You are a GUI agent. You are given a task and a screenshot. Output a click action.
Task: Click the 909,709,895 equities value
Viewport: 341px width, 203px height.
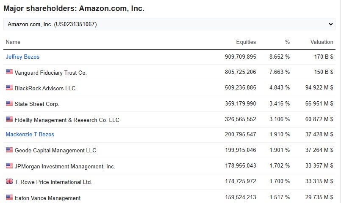point(240,57)
